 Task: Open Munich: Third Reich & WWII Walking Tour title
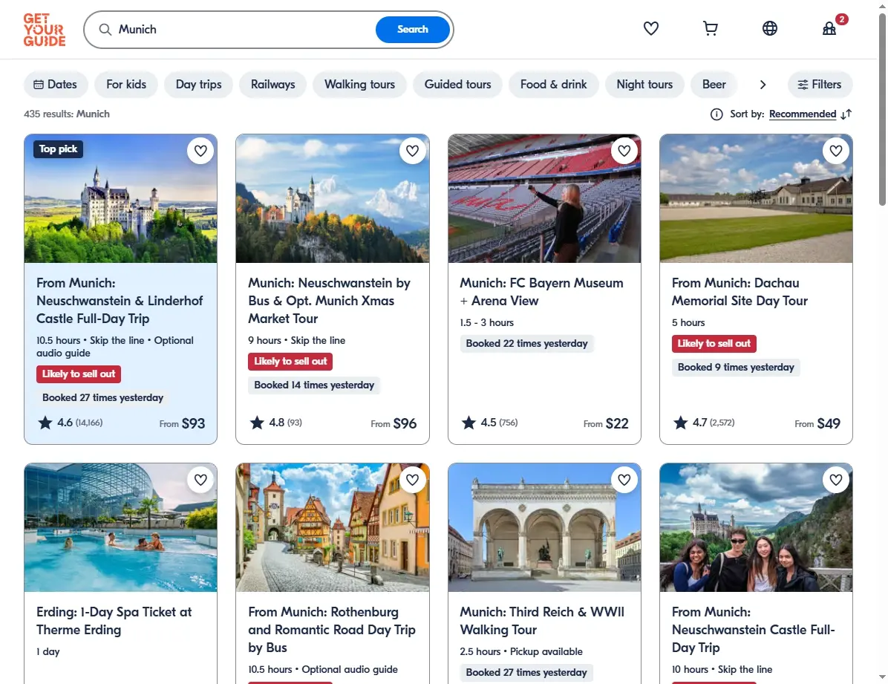[x=542, y=621]
